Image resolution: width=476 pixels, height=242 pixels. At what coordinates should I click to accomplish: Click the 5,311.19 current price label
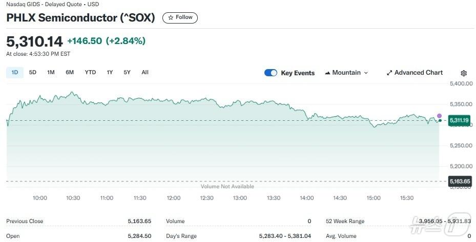coord(459,120)
